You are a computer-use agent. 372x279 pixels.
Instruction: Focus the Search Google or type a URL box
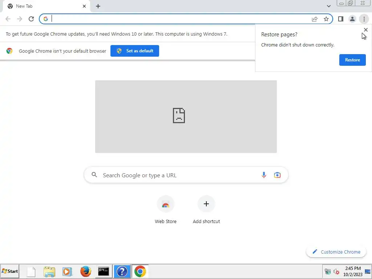tap(186, 175)
